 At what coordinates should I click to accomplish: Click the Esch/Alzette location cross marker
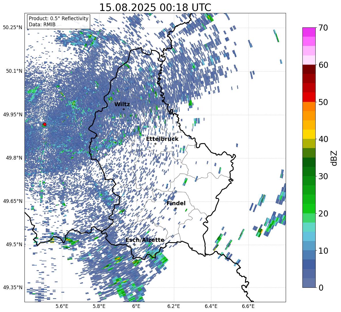134,245
